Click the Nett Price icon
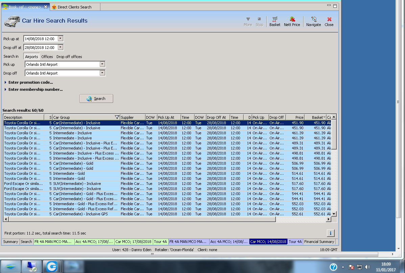405x273 pixels. 292,22
